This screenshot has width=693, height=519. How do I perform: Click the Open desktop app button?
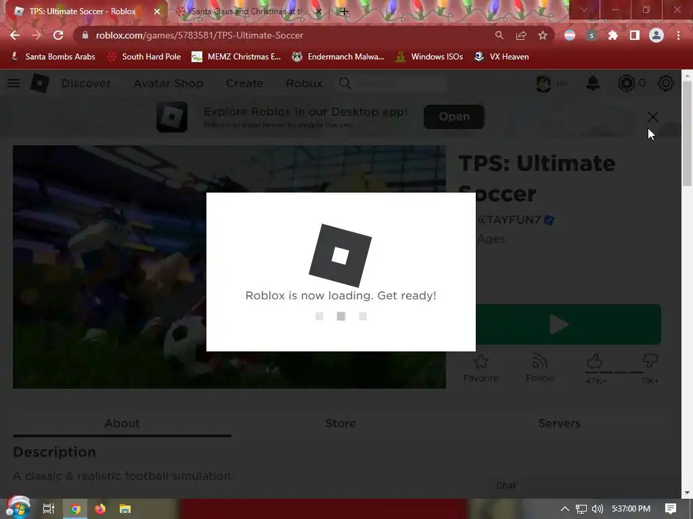[454, 116]
